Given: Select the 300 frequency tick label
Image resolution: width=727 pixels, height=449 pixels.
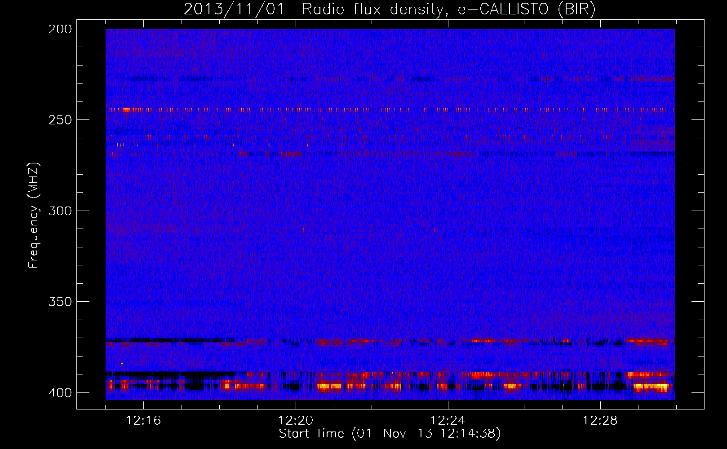Looking at the screenshot, I should [x=60, y=211].
